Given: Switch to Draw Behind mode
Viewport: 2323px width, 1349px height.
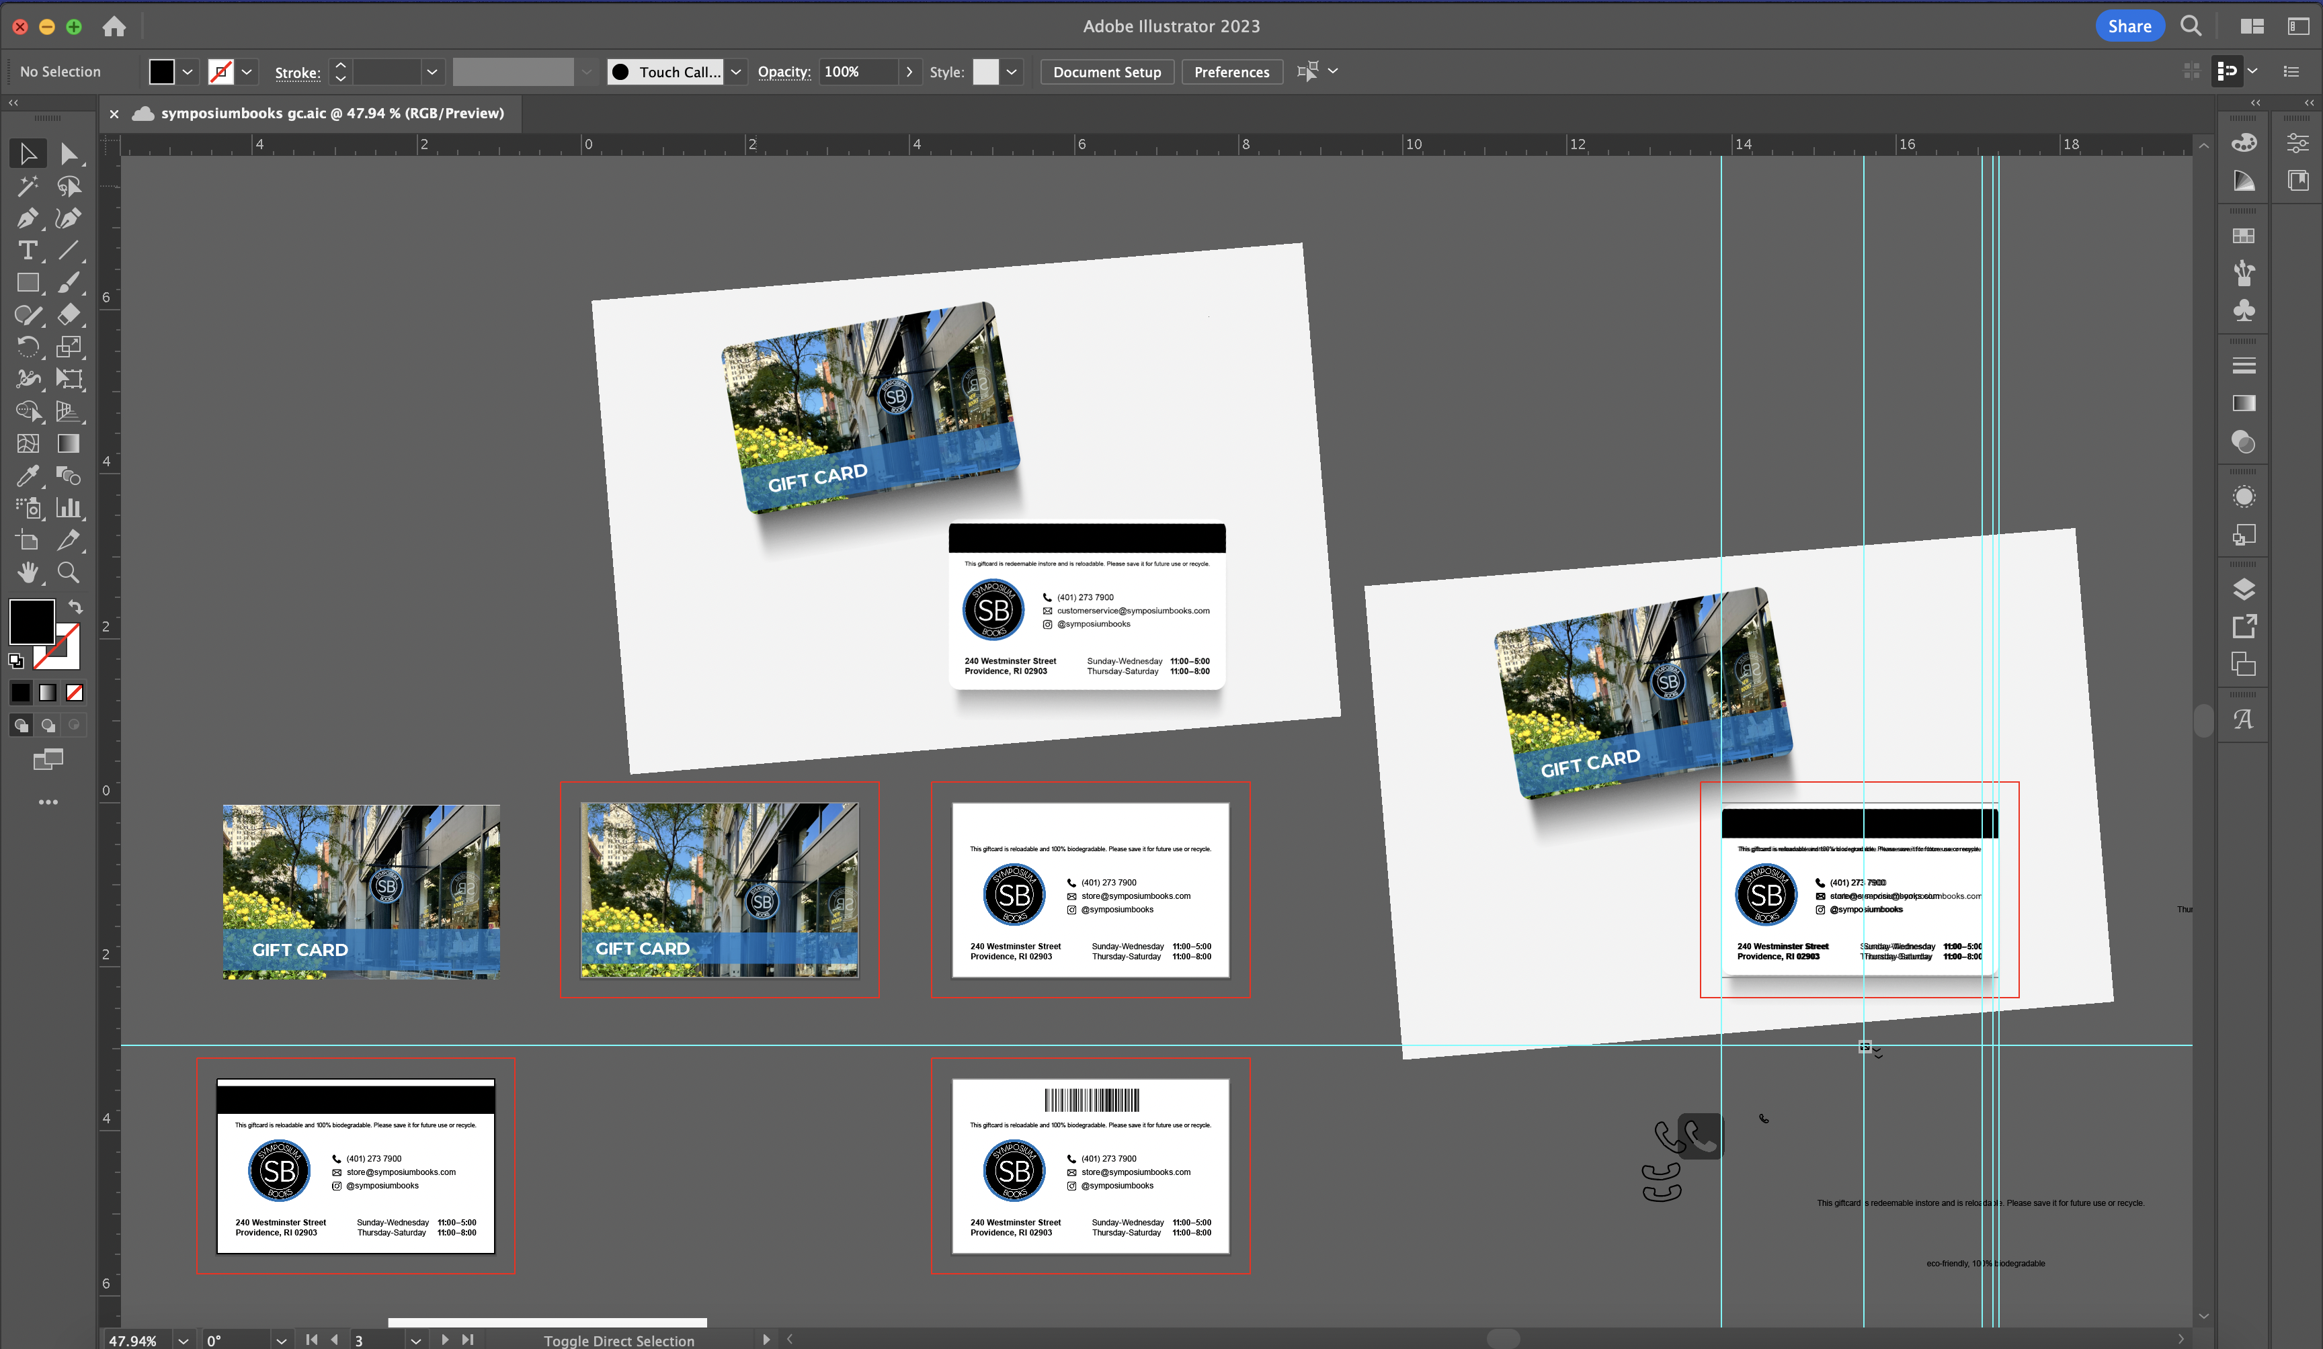Looking at the screenshot, I should [48, 725].
